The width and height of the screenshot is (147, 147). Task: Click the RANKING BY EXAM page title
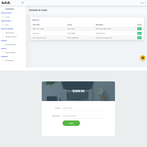coord(38,10)
